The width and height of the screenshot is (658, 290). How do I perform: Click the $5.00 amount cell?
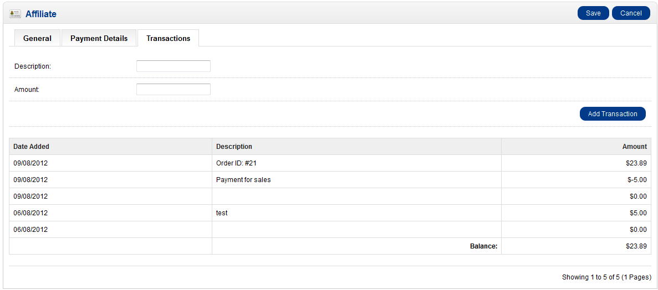pos(637,213)
